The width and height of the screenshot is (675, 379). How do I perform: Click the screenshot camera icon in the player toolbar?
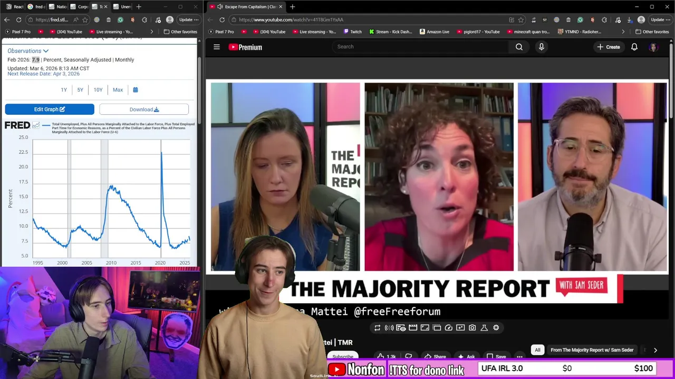coord(472,328)
